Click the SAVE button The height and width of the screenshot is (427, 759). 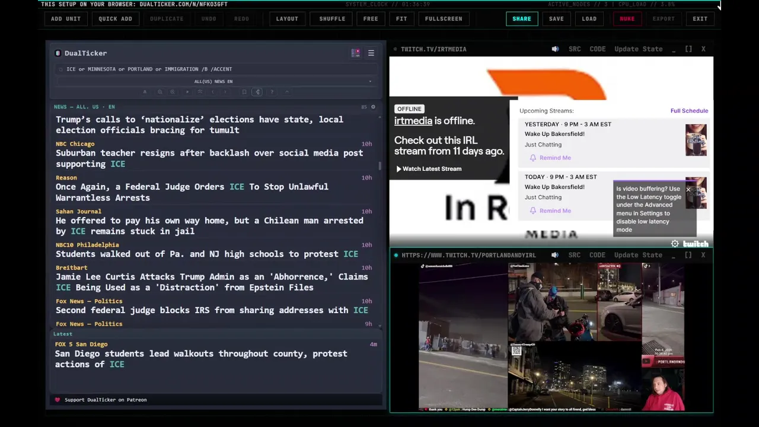tap(556, 18)
